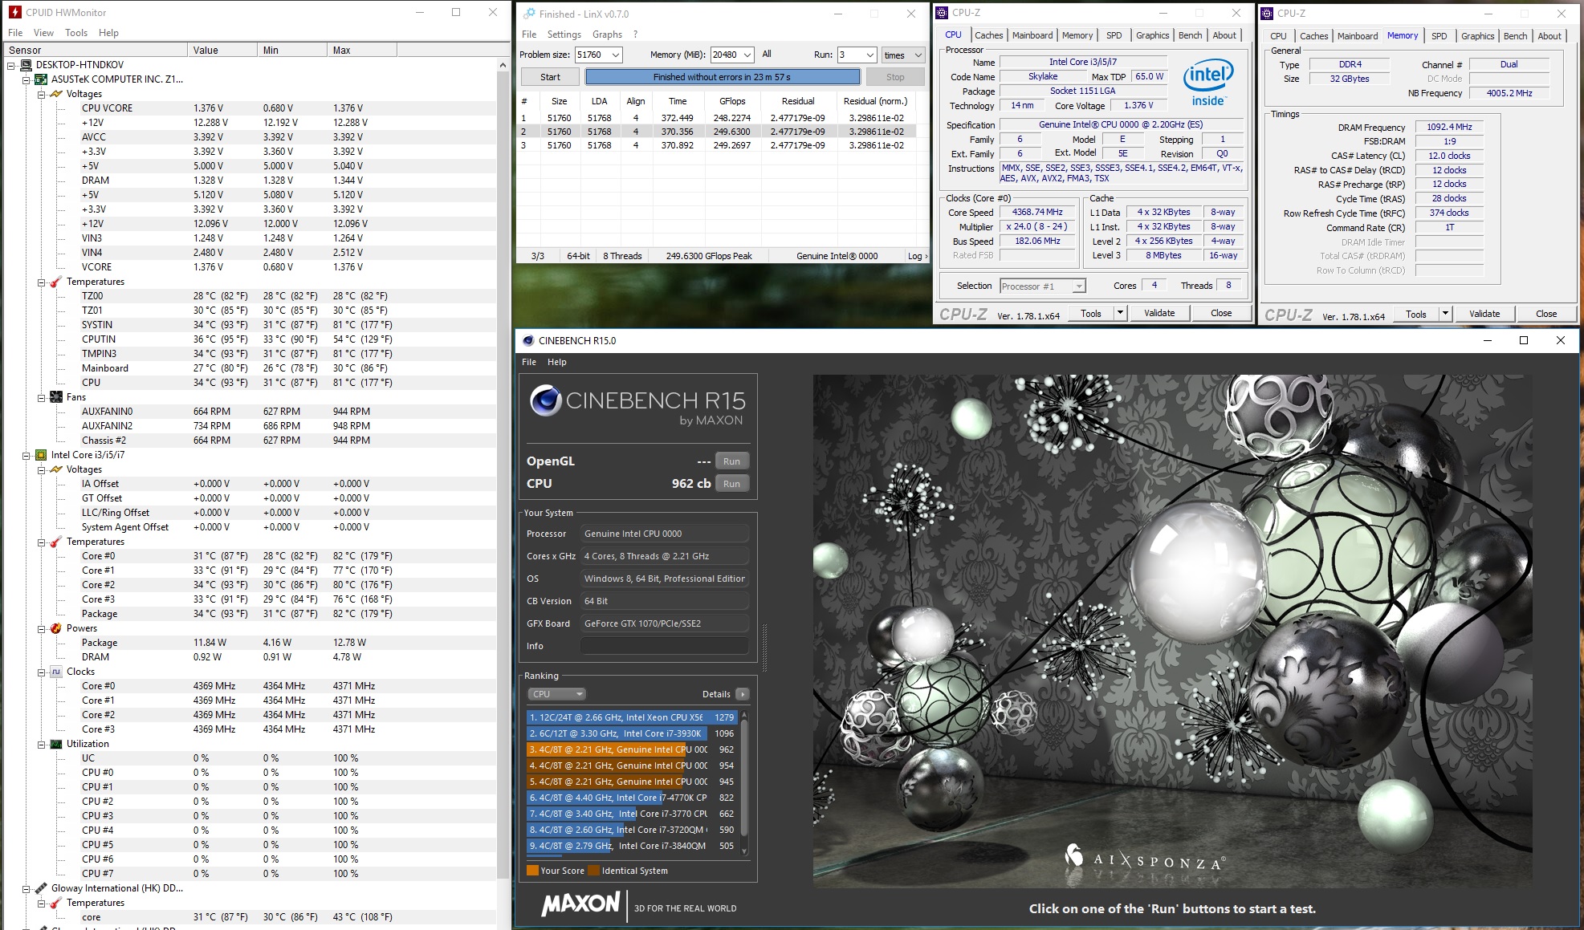The height and width of the screenshot is (930, 1584).
Task: Open the Tools dropdown arrow in CPU-Z
Action: pyautogui.click(x=1120, y=314)
